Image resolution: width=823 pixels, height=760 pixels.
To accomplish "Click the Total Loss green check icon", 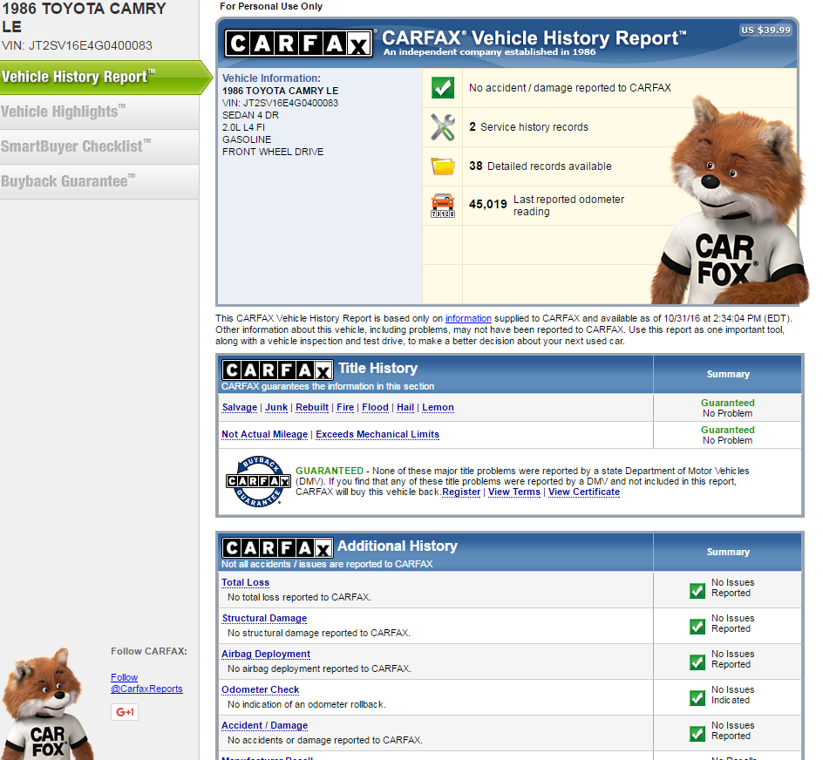I will [697, 590].
